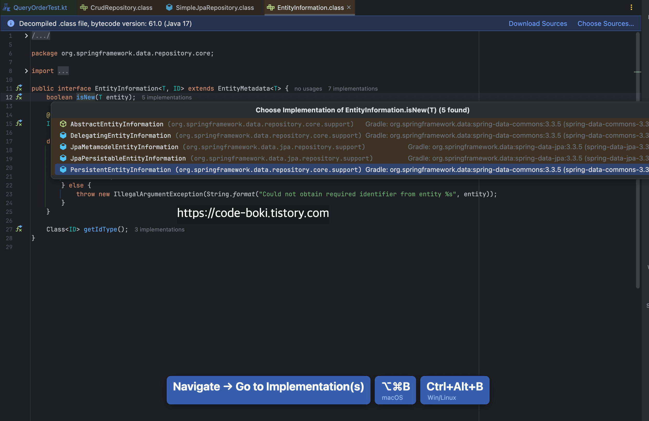Image resolution: width=649 pixels, height=421 pixels.
Task: Choose JpaMetamodelEntityInformation from the list
Action: click(124, 147)
